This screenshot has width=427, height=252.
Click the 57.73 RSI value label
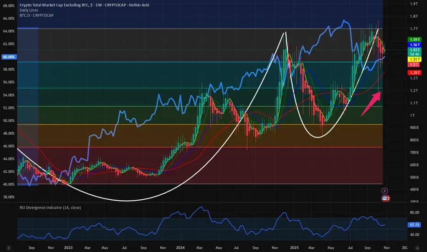click(415, 225)
